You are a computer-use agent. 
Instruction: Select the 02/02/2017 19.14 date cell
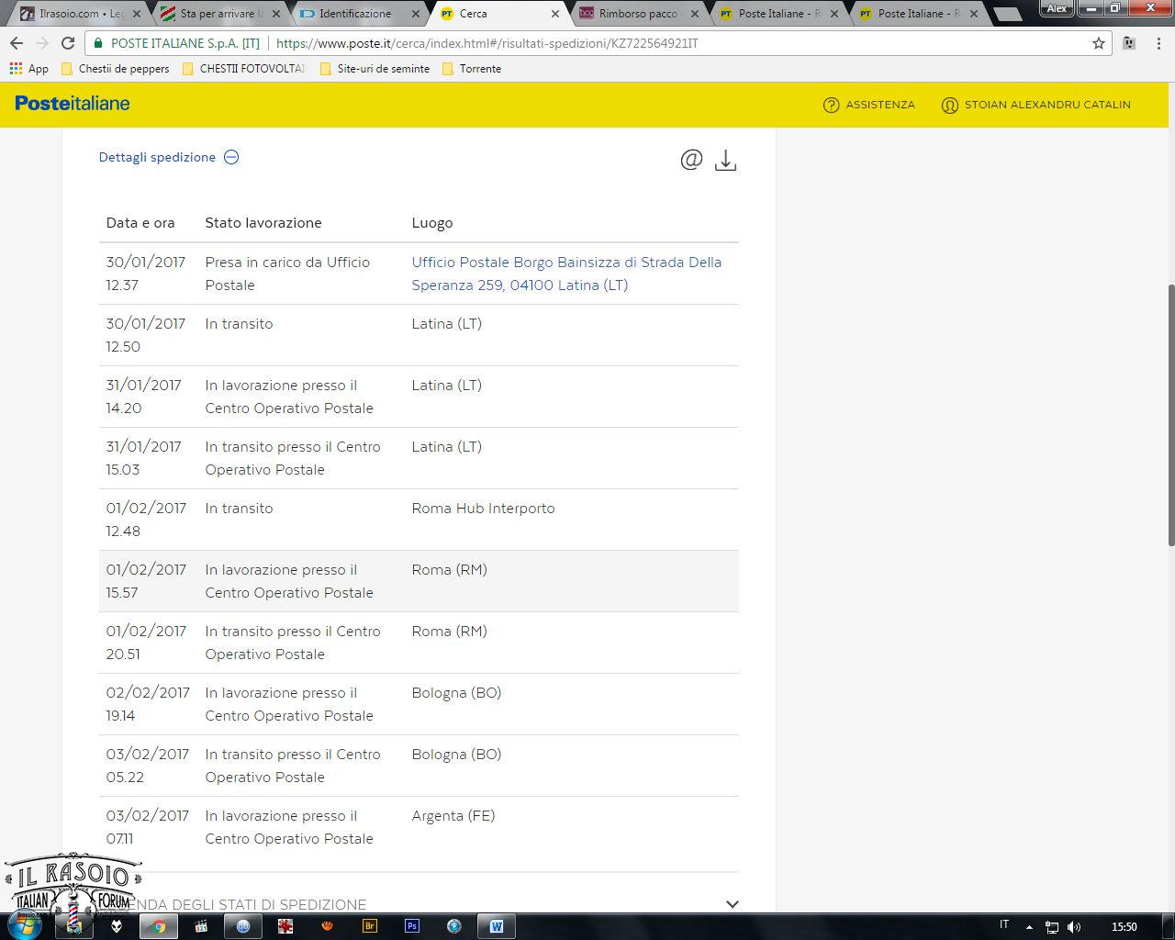click(x=148, y=704)
